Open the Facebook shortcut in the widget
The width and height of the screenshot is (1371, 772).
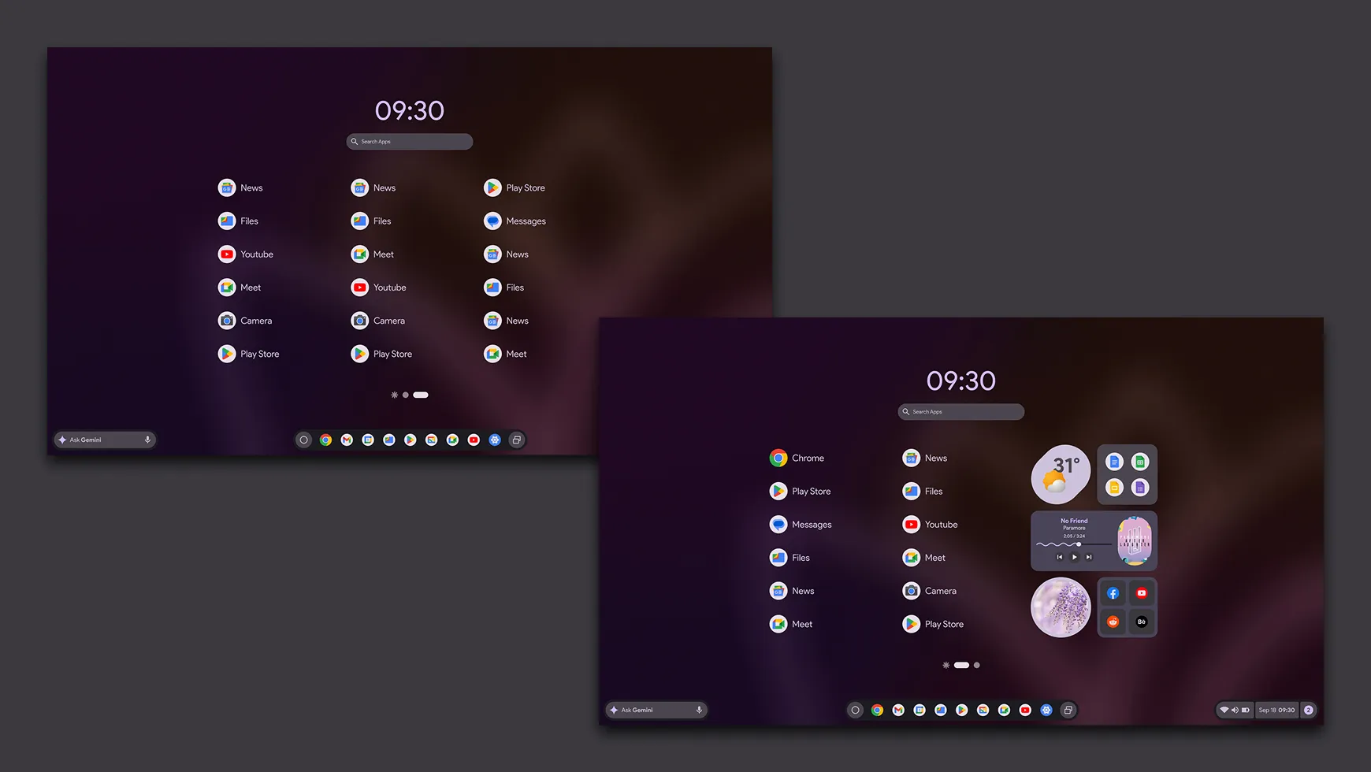[1113, 593]
